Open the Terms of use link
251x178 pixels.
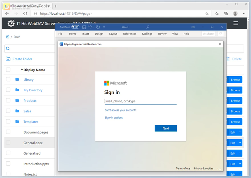[x=183, y=168]
